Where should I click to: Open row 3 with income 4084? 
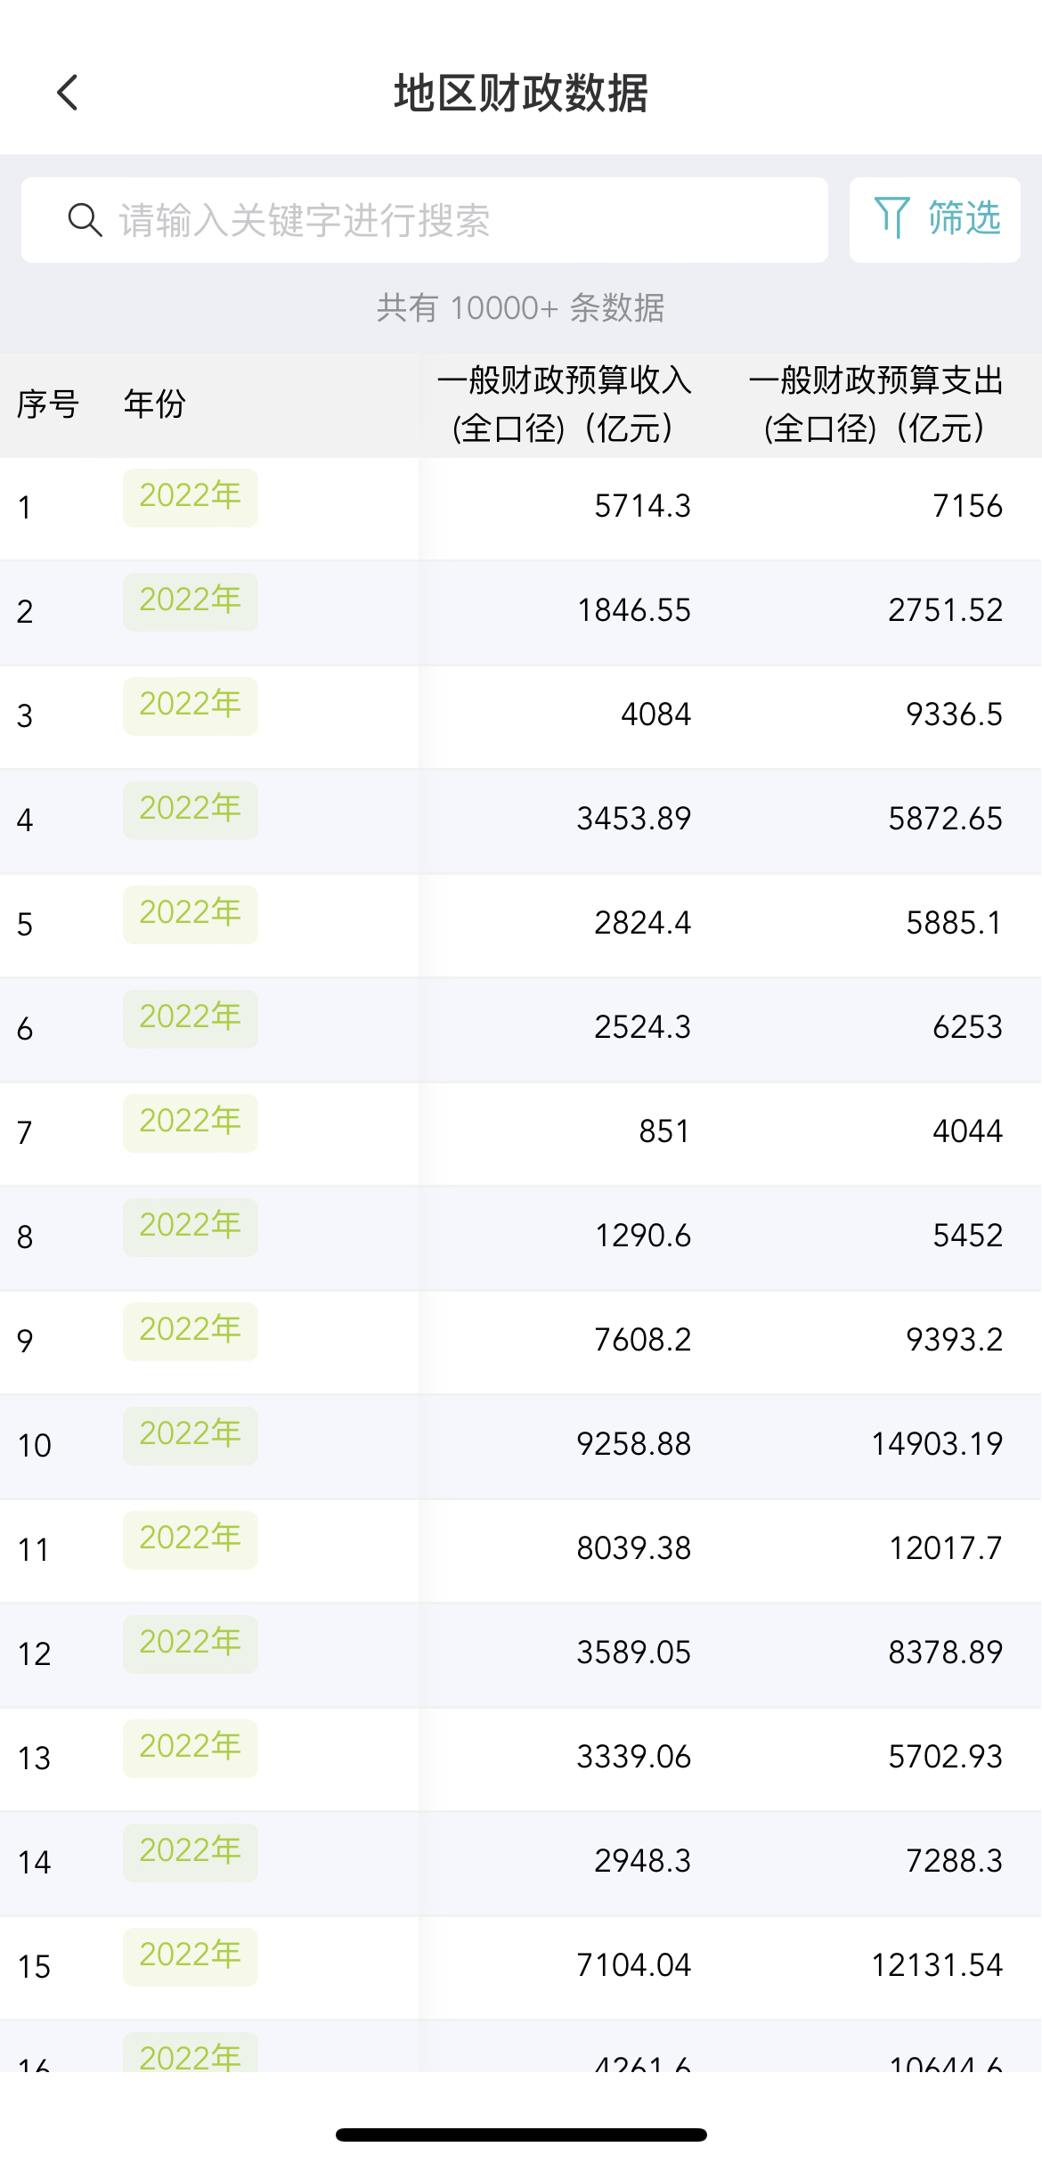[521, 716]
